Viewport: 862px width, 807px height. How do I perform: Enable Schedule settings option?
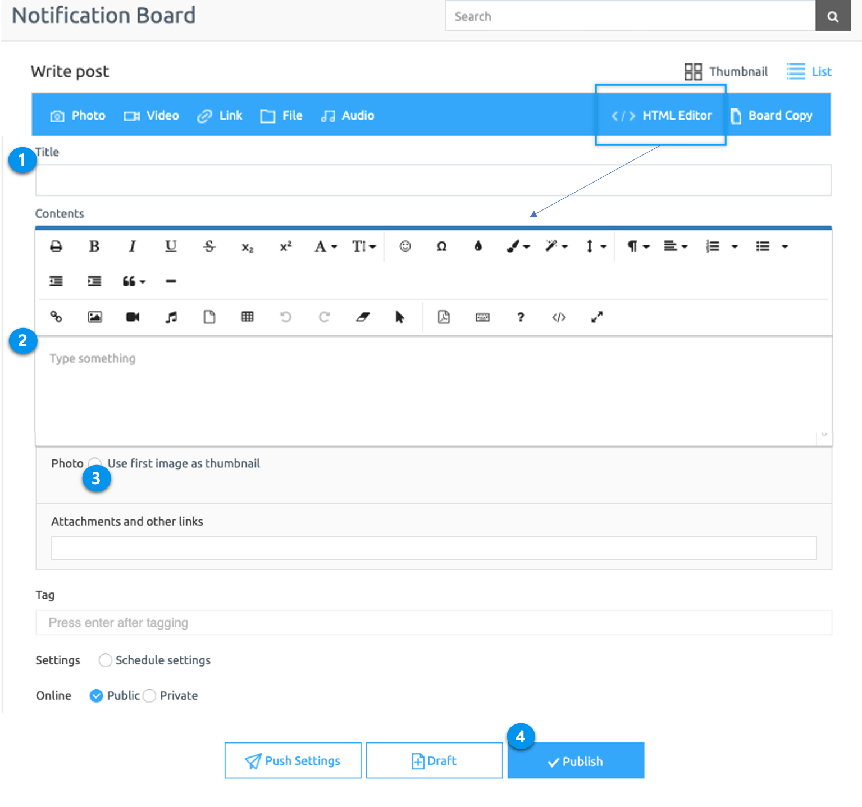click(x=105, y=660)
